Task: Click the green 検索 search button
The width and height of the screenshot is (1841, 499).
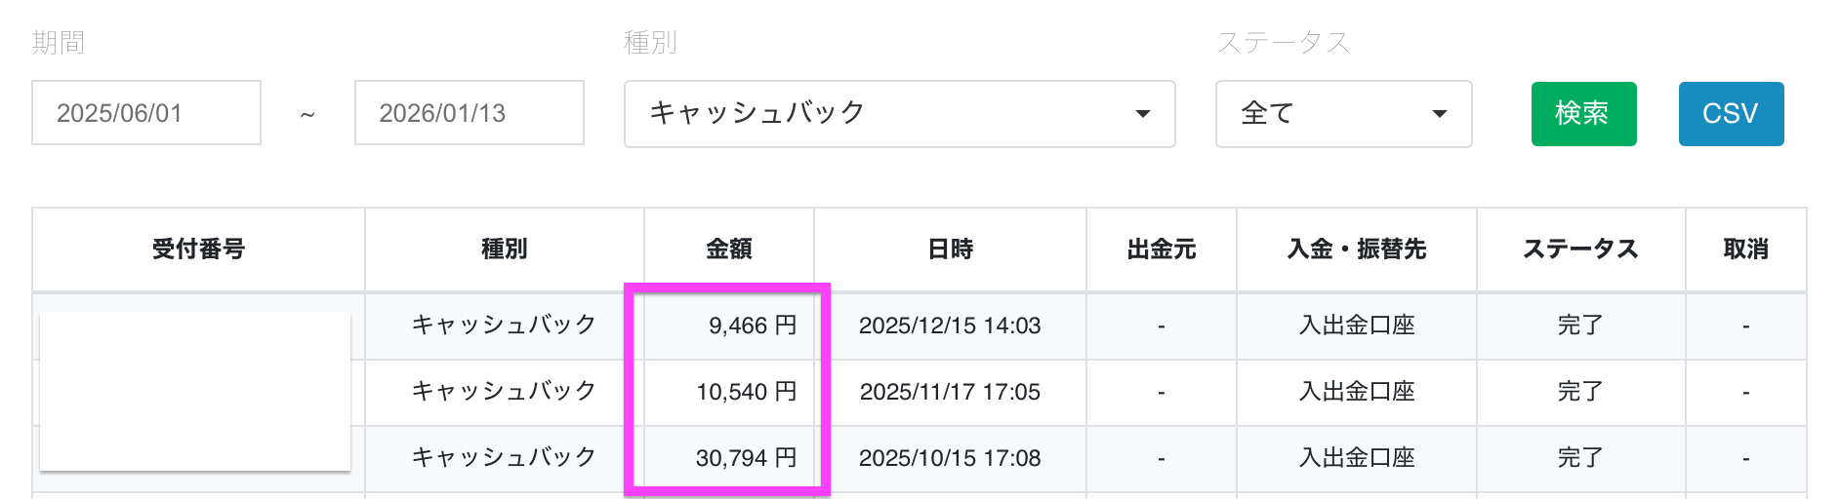Action: pyautogui.click(x=1582, y=114)
